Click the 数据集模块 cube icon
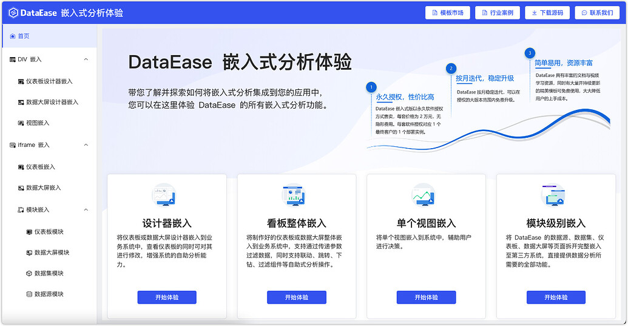 click(x=29, y=274)
